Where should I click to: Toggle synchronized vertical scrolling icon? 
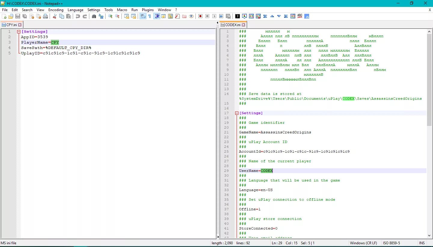tap(126, 16)
